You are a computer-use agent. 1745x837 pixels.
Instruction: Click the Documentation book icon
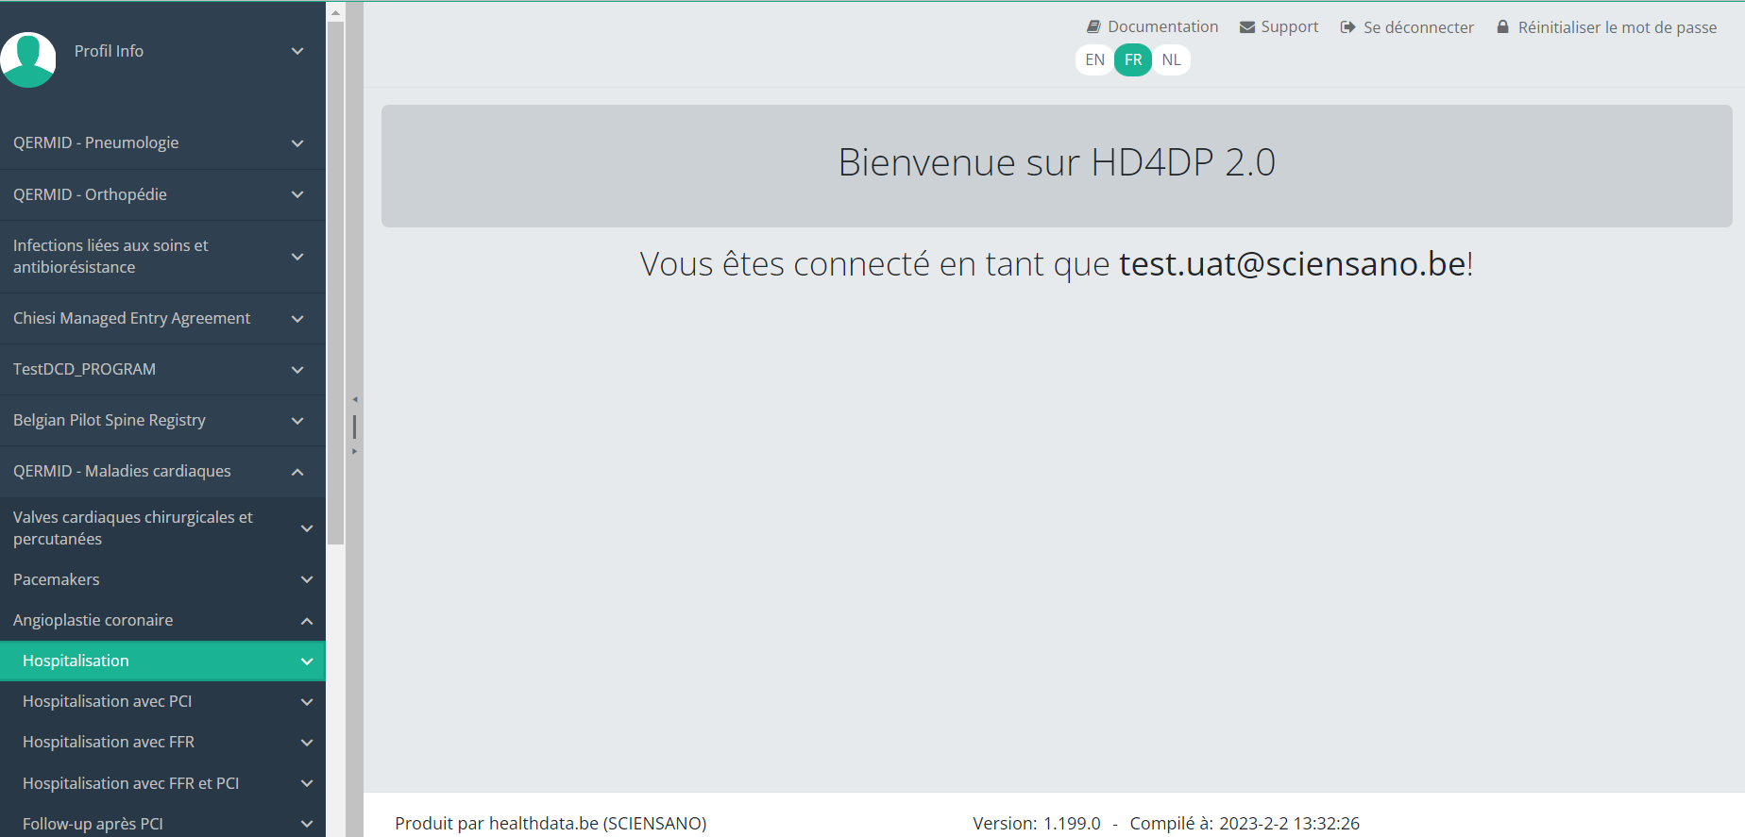tap(1093, 27)
